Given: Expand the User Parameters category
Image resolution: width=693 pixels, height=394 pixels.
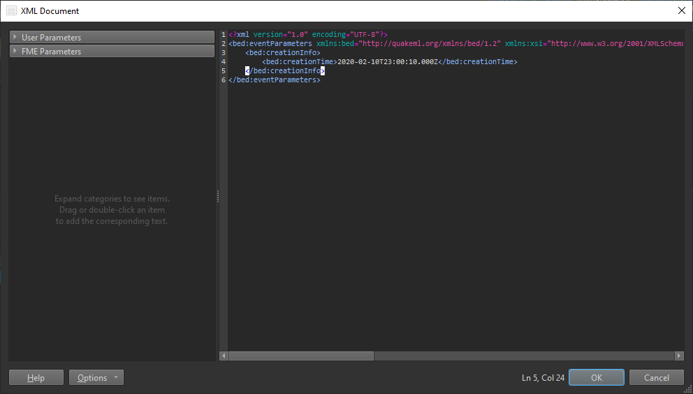Looking at the screenshot, I should (x=112, y=38).
